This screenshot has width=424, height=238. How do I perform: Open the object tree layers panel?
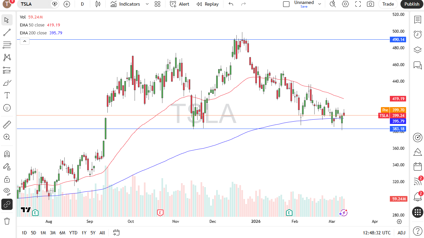(x=417, y=50)
